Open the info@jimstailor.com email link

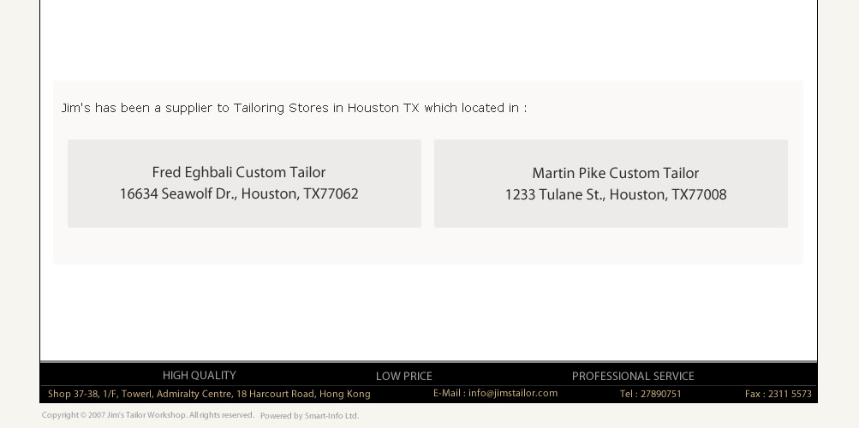click(x=513, y=394)
